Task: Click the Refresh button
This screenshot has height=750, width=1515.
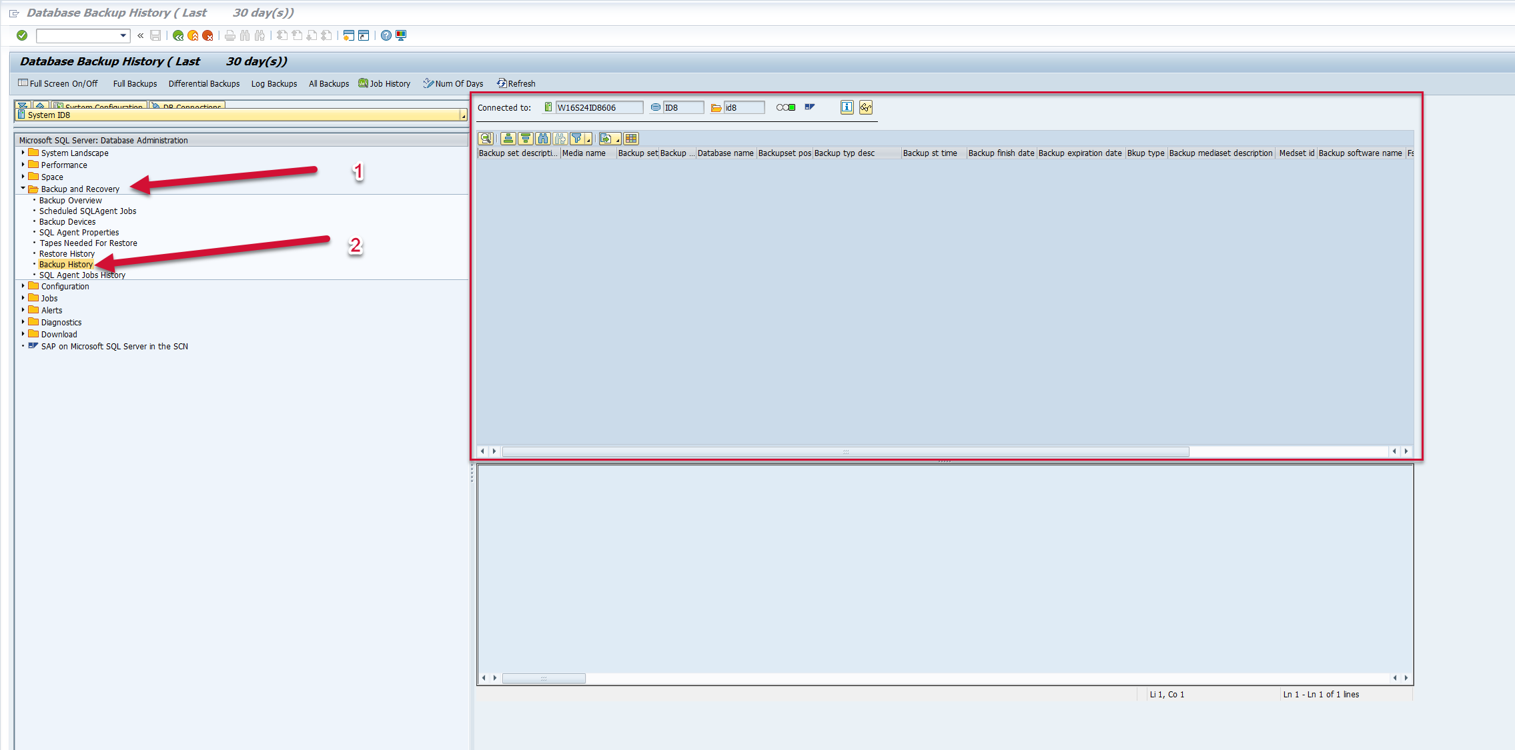Action: 520,83
